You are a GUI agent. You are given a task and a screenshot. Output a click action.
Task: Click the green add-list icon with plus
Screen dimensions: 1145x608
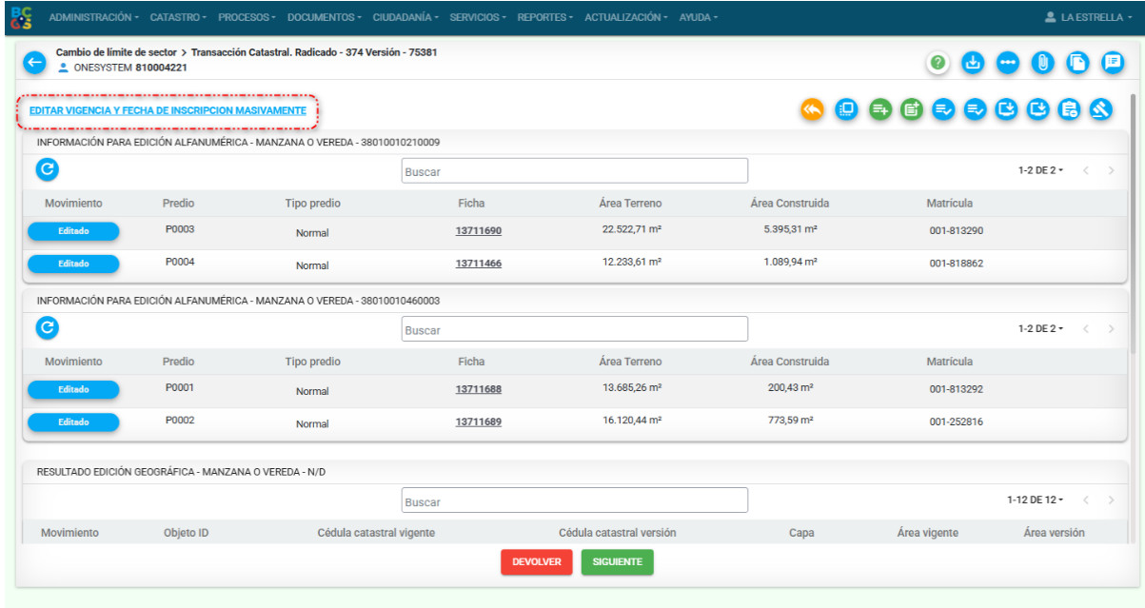(x=878, y=109)
